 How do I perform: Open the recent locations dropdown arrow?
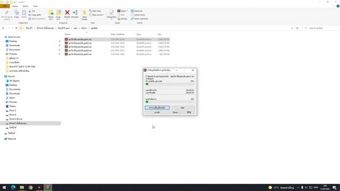tap(13, 28)
